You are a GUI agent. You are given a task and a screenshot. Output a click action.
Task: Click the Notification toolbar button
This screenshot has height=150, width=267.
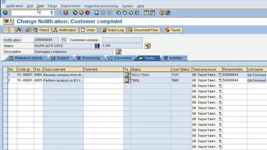coord(65,30)
